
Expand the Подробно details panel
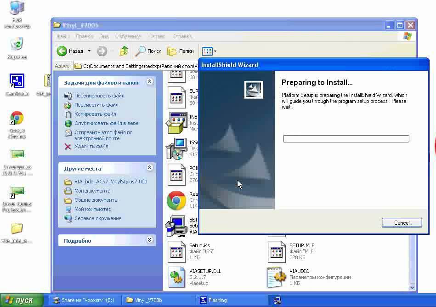149,240
